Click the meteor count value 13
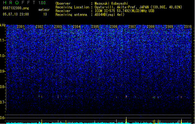Image resolution: width=195 pixels, height=124 pixels. click(45, 14)
